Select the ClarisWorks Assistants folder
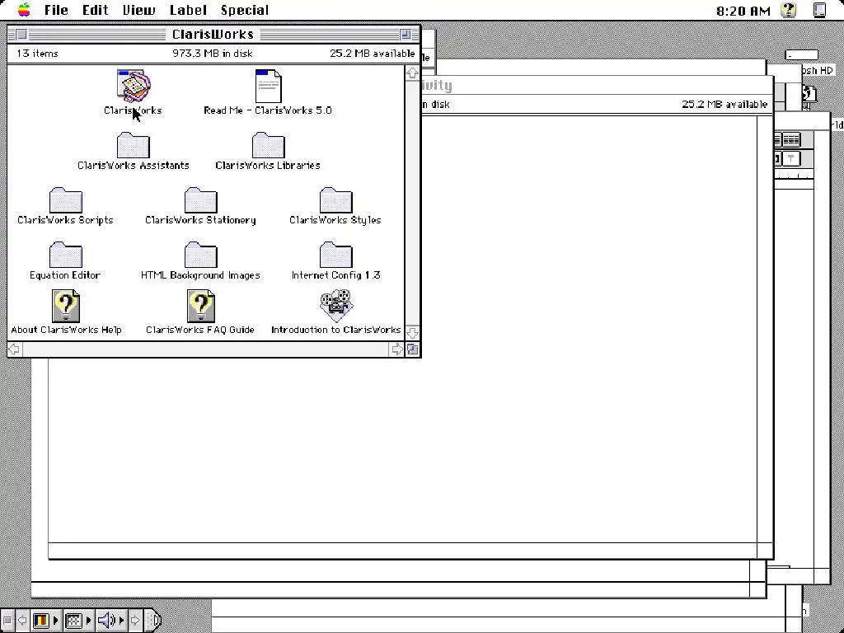The image size is (844, 633). (133, 145)
